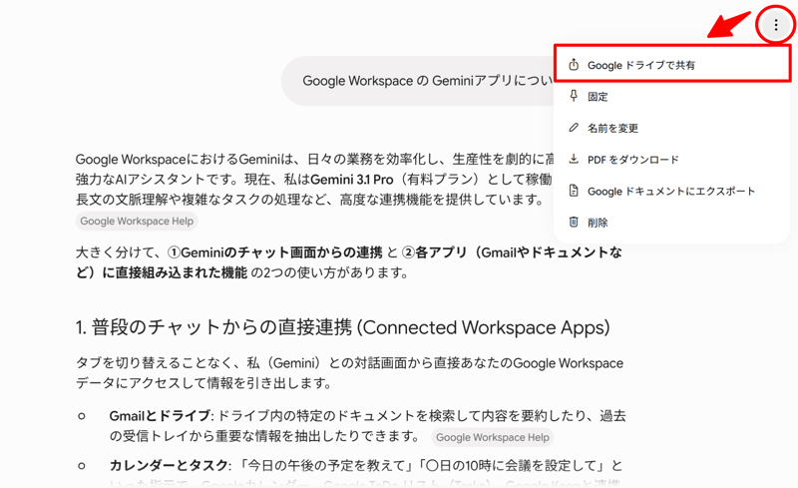The width and height of the screenshot is (798, 488).
Task: Click the pencil icon next to 名前を変更
Action: tap(574, 128)
